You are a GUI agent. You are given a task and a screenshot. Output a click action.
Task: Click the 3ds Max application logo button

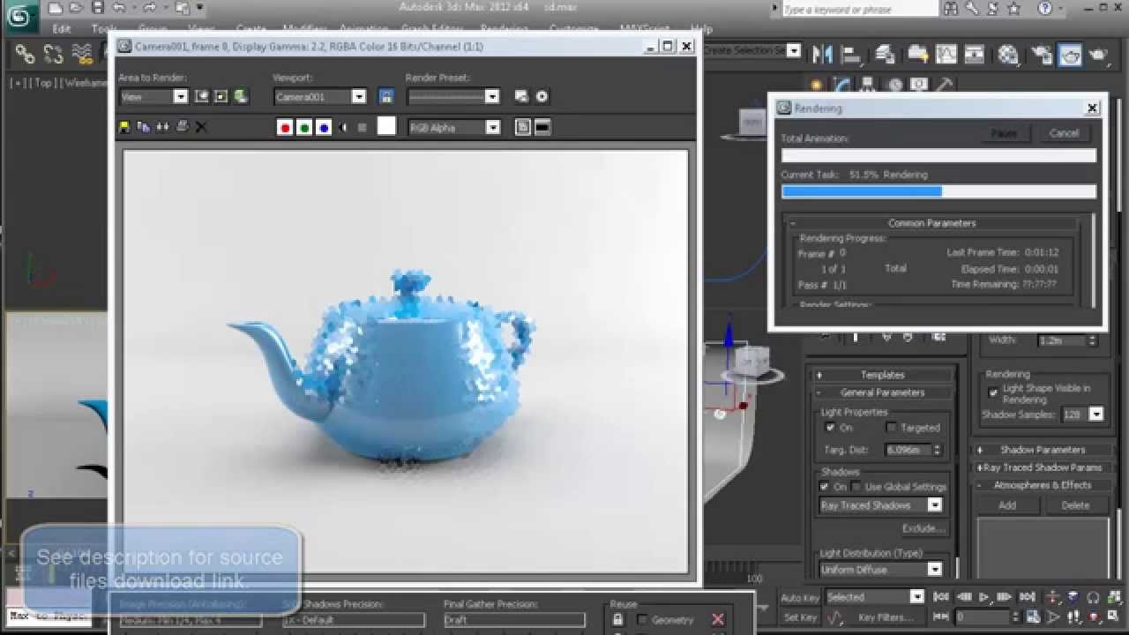point(19,16)
